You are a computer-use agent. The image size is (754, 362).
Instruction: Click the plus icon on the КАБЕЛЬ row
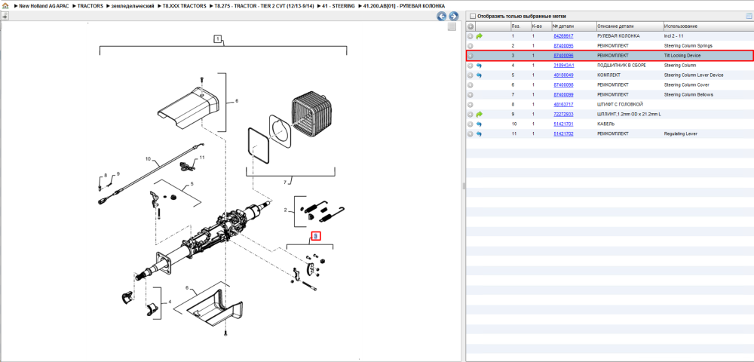pyautogui.click(x=470, y=124)
